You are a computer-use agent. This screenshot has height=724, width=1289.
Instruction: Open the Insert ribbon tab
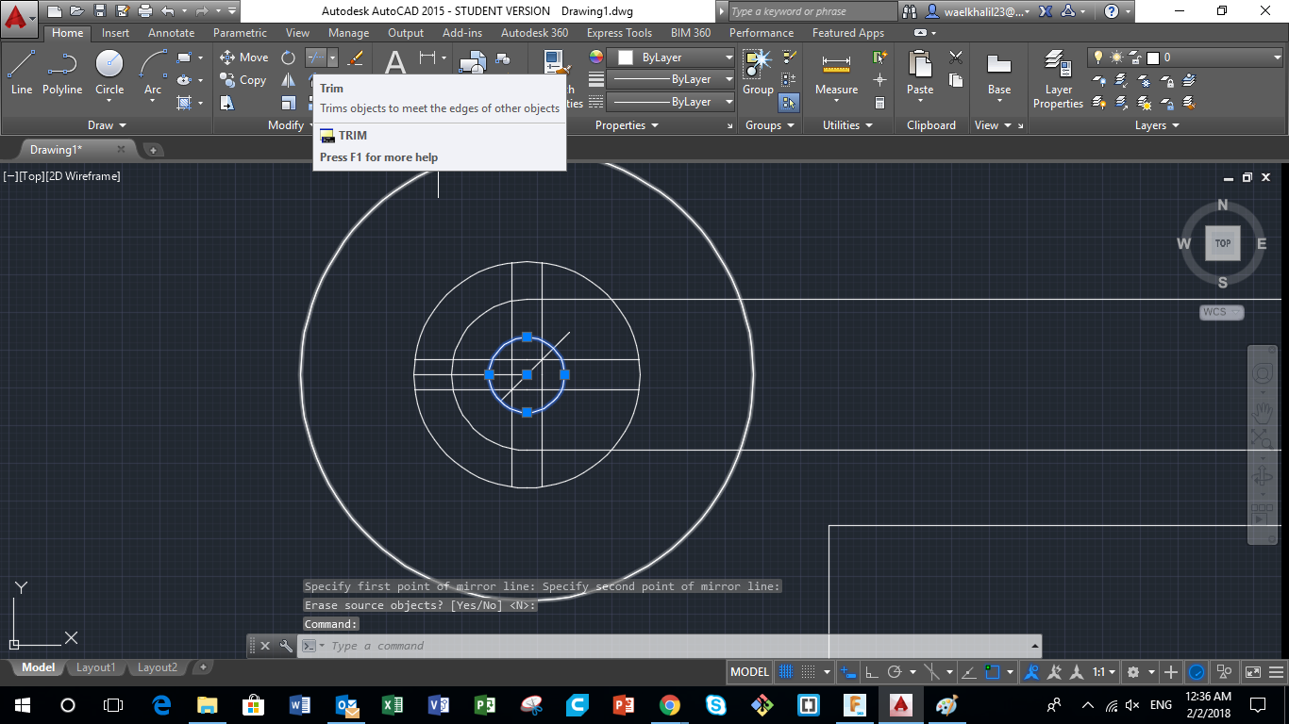tap(116, 33)
